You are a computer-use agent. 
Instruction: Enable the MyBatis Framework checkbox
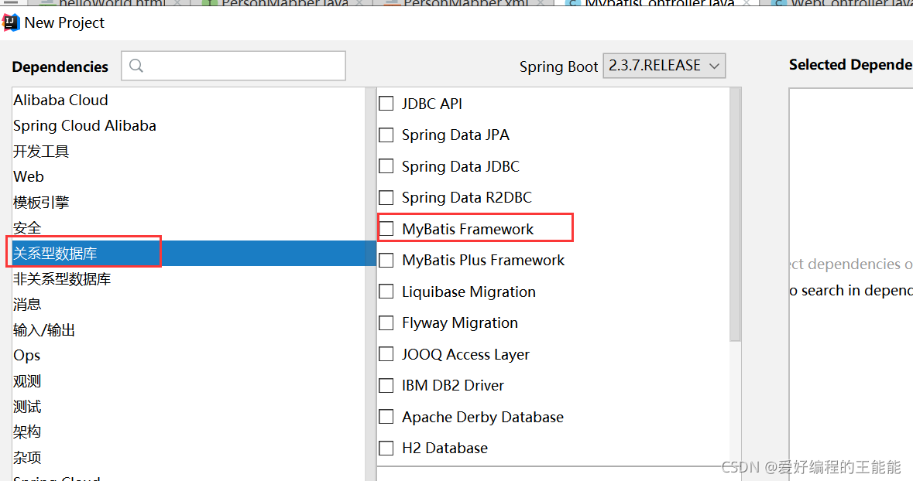386,228
